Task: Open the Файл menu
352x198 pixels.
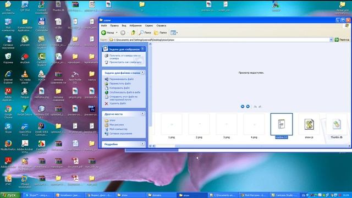Action: pos(104,26)
